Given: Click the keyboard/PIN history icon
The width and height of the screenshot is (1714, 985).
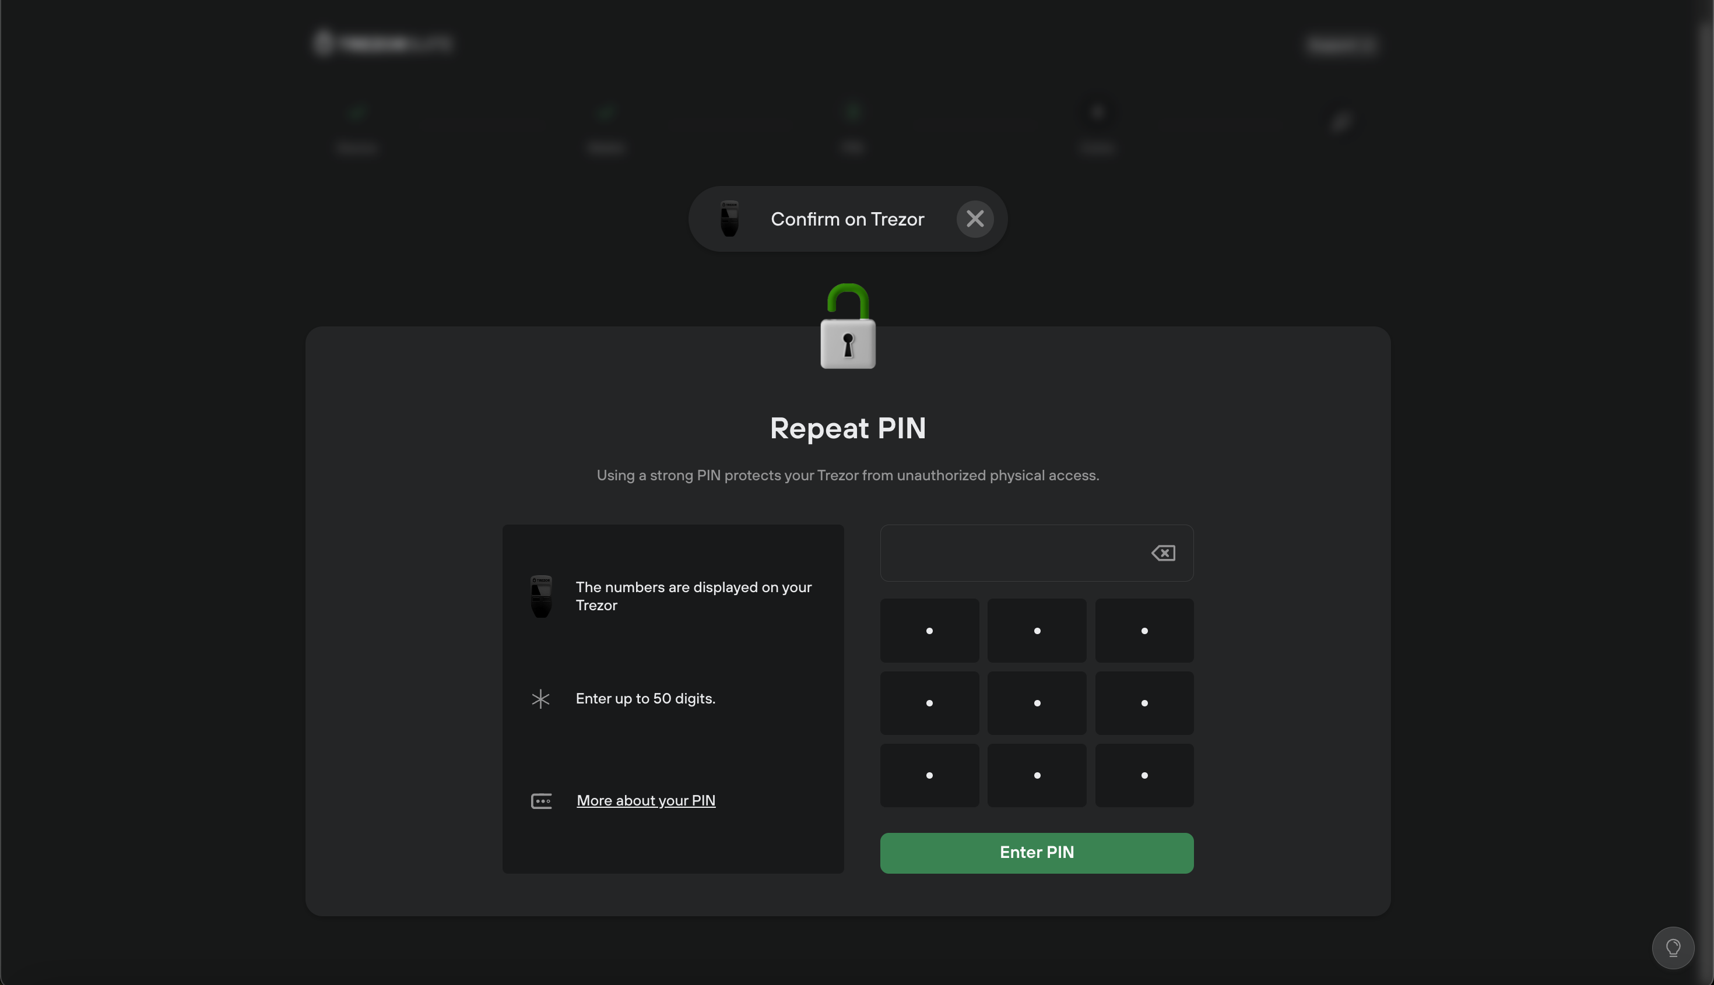Looking at the screenshot, I should click(539, 800).
